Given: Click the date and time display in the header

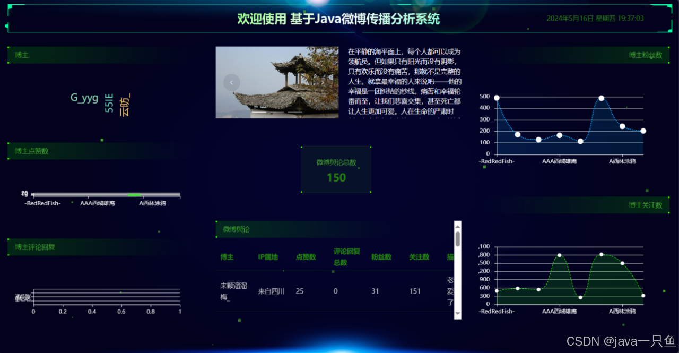Looking at the screenshot, I should [x=595, y=18].
